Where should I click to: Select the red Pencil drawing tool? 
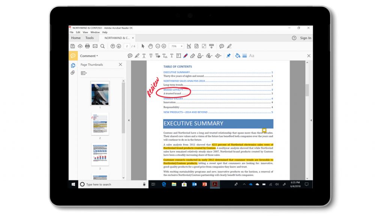click(185, 56)
